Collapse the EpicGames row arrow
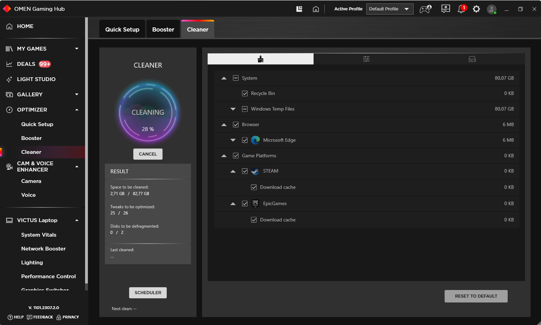The width and height of the screenshot is (541, 325). pyautogui.click(x=233, y=204)
